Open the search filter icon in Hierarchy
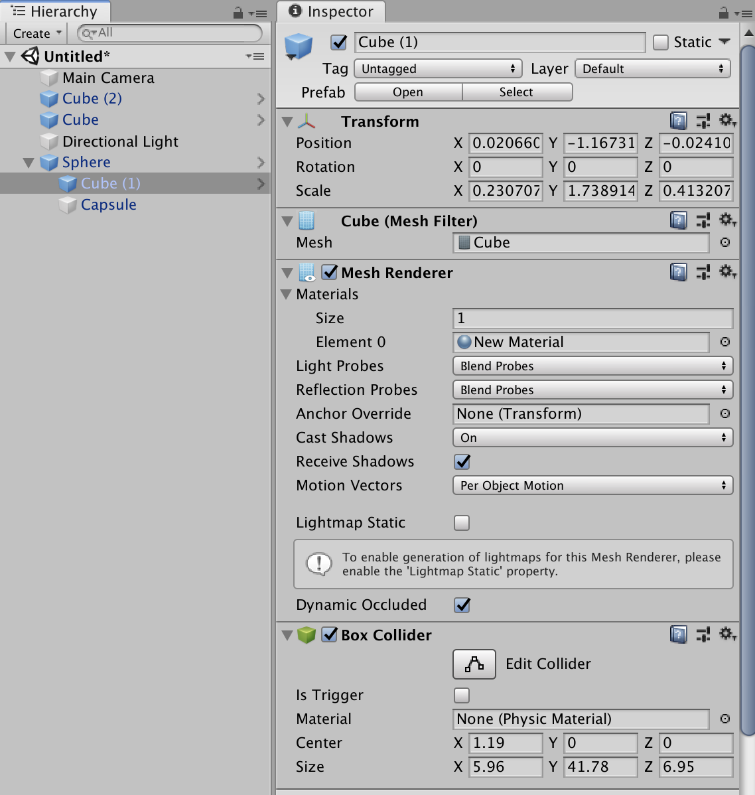The image size is (755, 795). coord(86,33)
